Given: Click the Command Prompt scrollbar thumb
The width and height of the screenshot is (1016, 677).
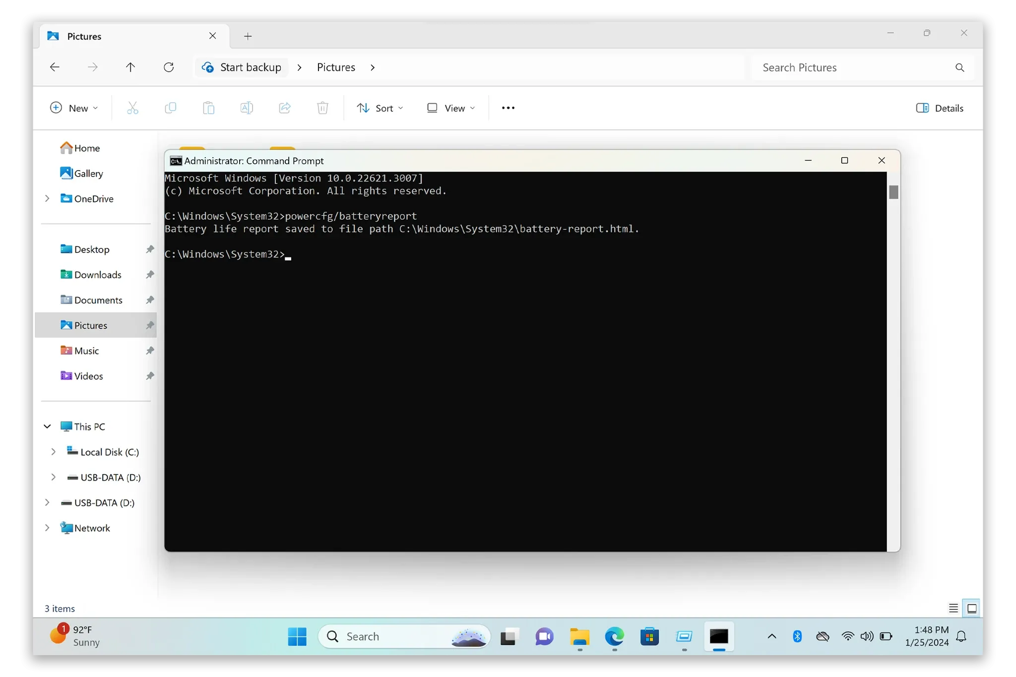Looking at the screenshot, I should [893, 192].
